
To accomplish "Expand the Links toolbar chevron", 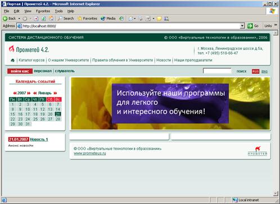I will click(x=276, y=25).
